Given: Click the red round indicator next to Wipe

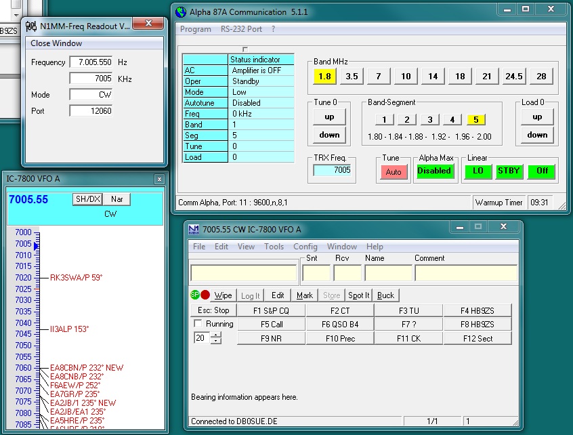Looking at the screenshot, I should (205, 295).
